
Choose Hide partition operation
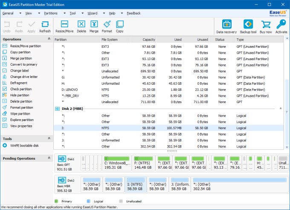click(x=16, y=95)
